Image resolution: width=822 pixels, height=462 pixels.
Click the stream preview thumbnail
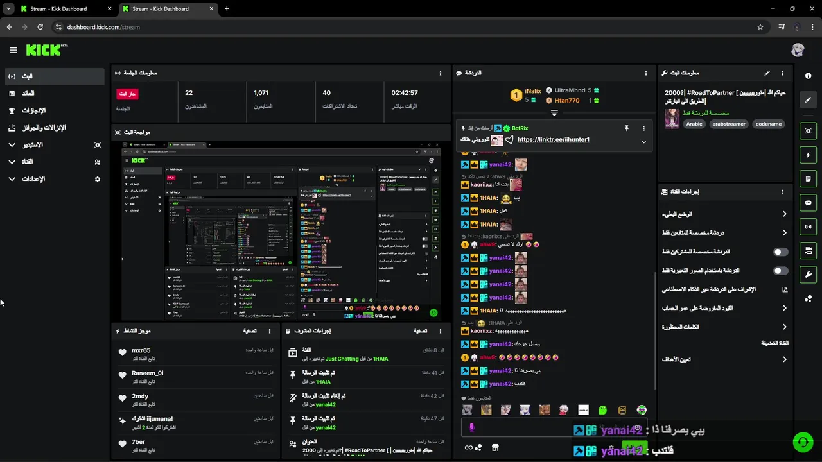281,230
